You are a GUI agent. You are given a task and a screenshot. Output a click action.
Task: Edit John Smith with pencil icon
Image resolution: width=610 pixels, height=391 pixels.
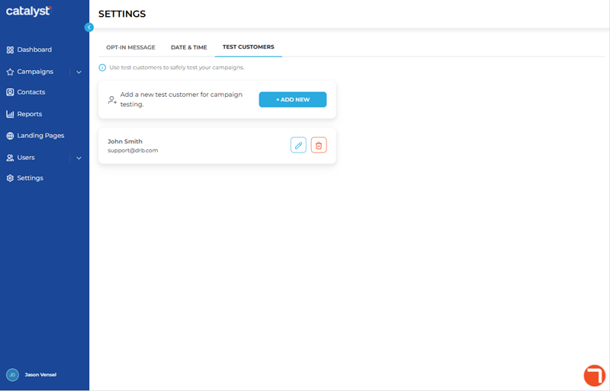tap(298, 145)
